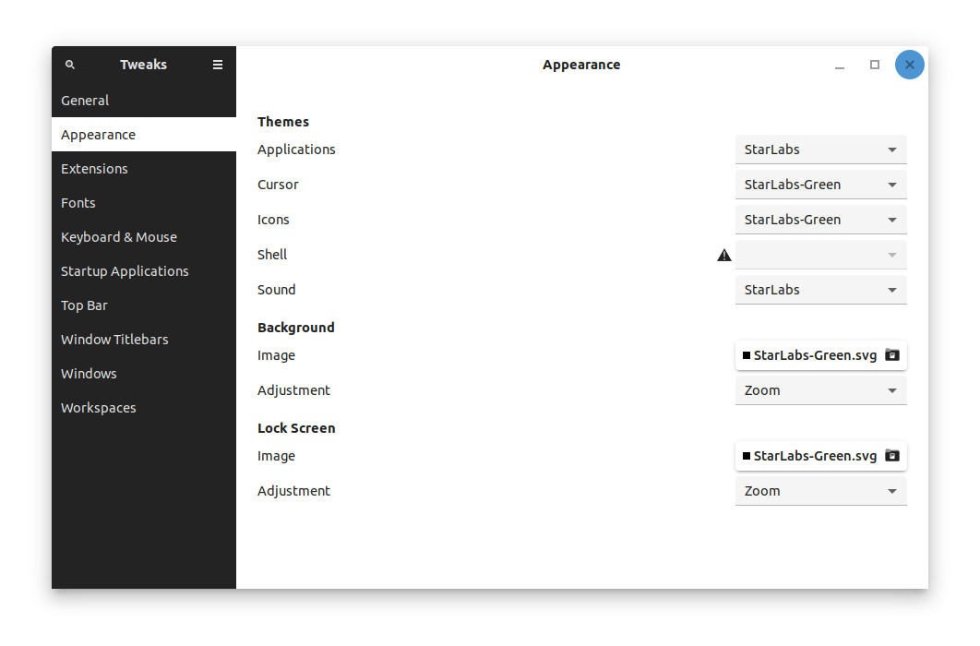Click the Lock Screen section heading
Screen dimensions: 980x646
point(296,428)
